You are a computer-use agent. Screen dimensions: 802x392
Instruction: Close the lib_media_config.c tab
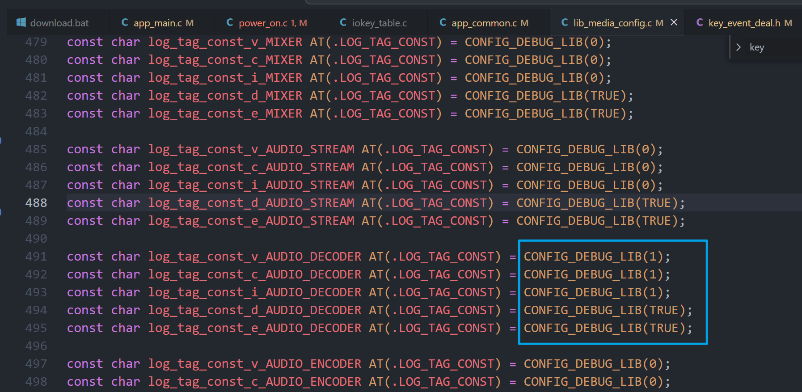[x=674, y=22]
